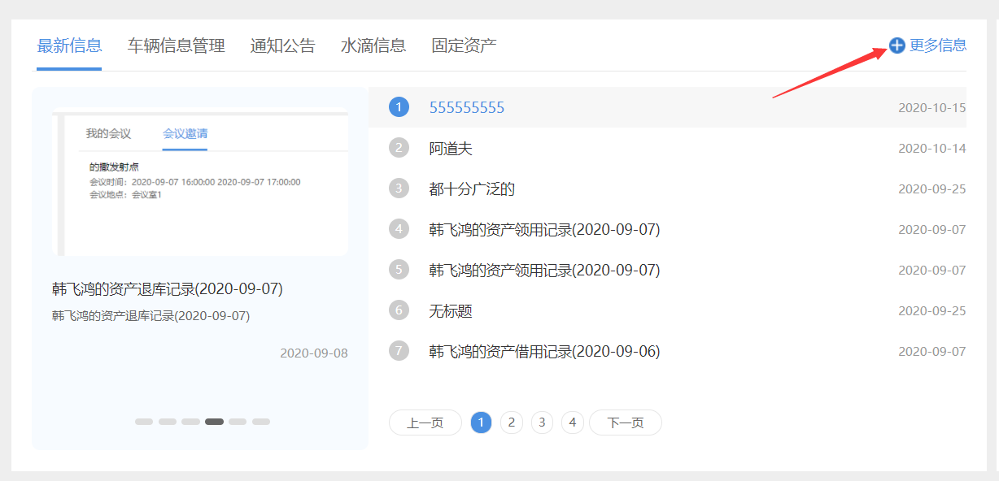The height and width of the screenshot is (481, 999).
Task: Go to the next page with 下一页
Action: (x=626, y=422)
